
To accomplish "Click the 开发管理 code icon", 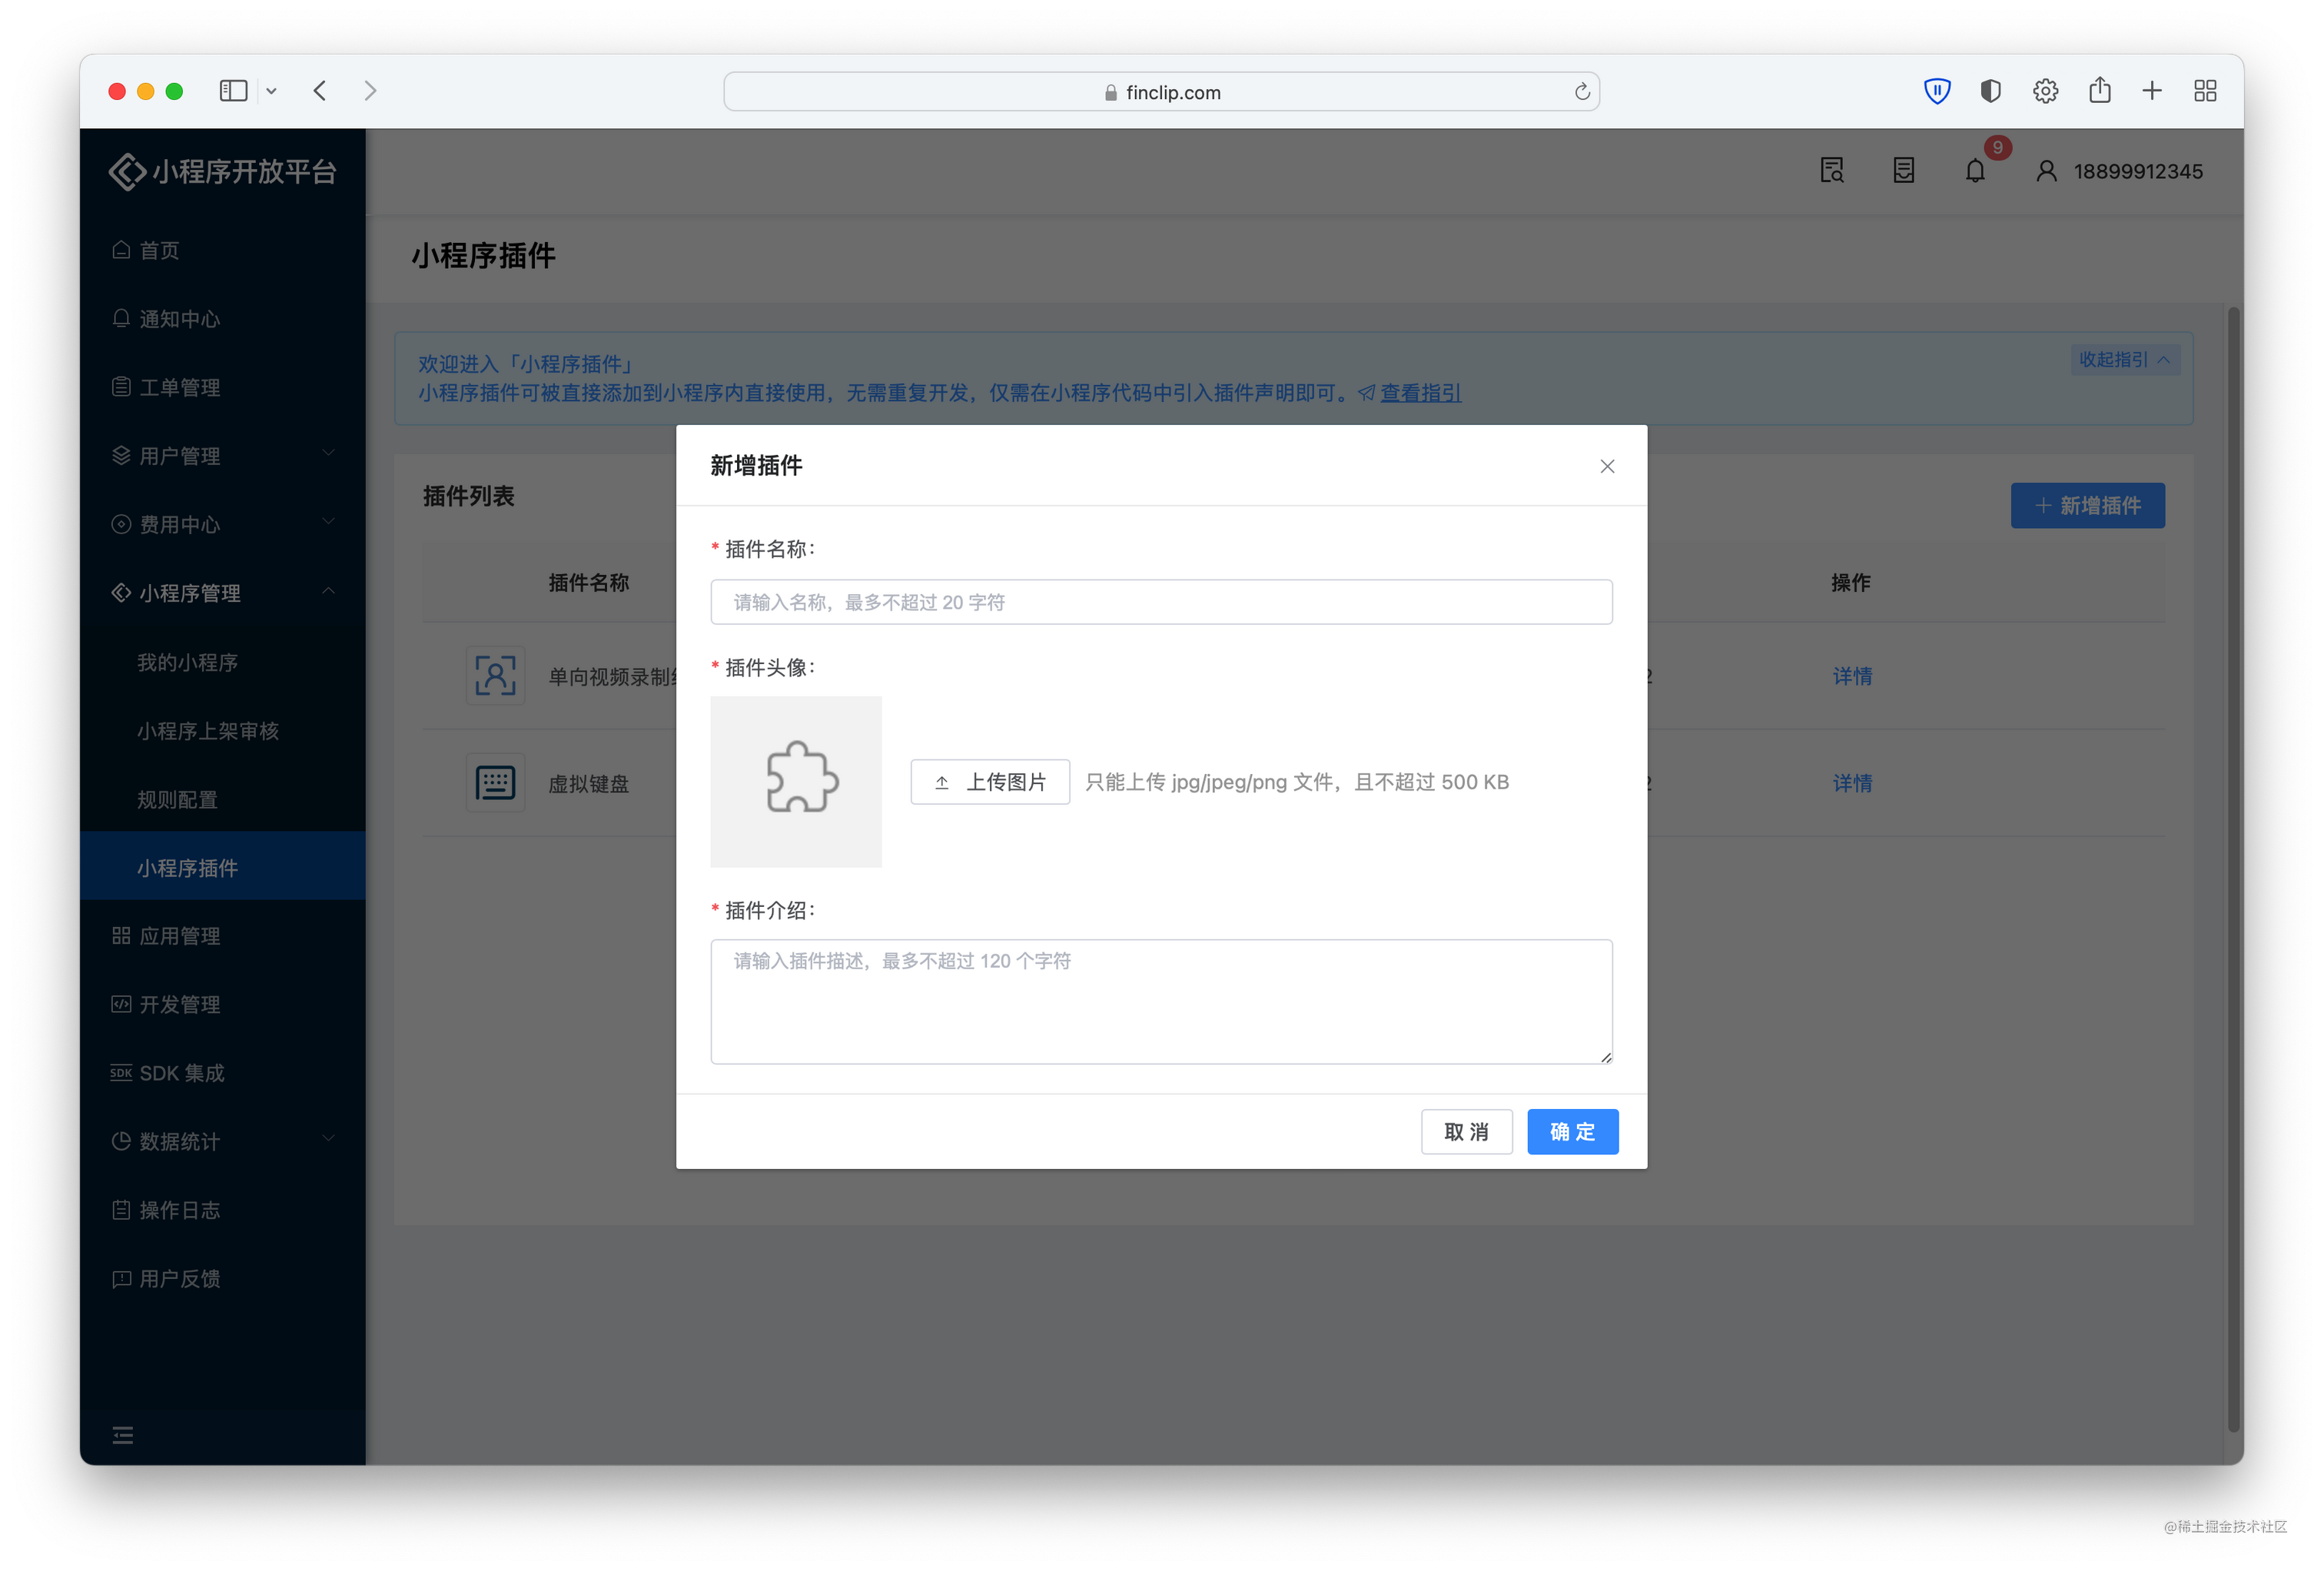I will click(121, 1004).
